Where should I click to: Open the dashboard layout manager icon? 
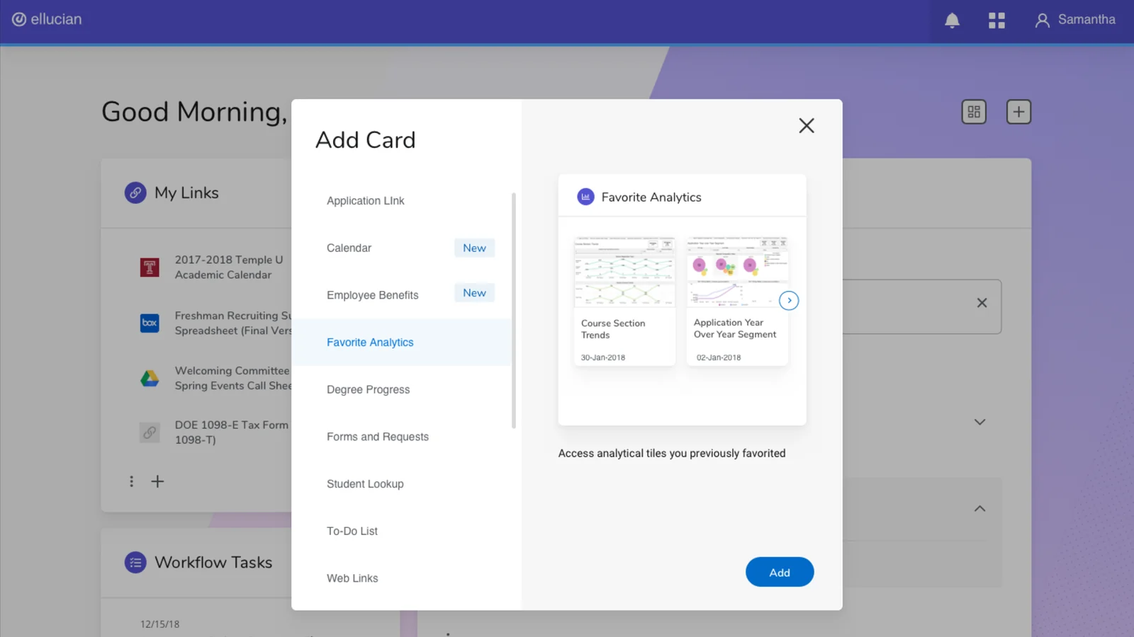pyautogui.click(x=974, y=112)
